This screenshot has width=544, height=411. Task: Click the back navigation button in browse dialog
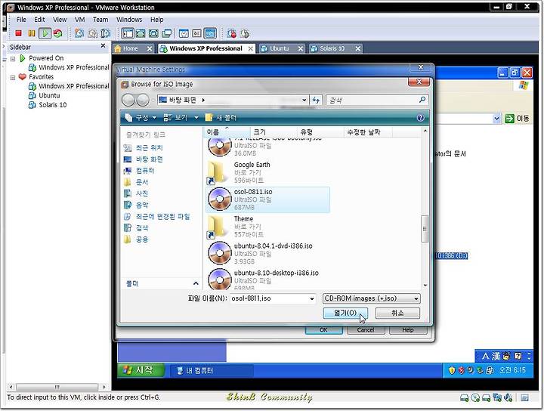click(x=128, y=100)
